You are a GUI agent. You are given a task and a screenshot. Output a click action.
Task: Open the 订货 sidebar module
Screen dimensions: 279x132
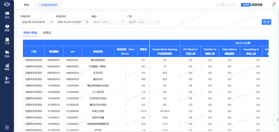coord(7,41)
